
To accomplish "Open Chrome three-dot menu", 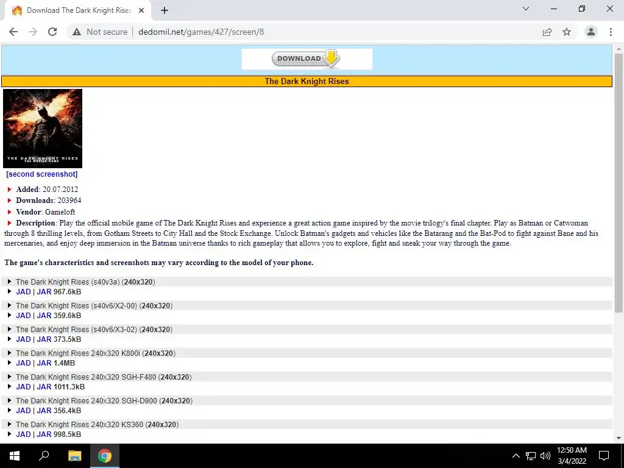I will pyautogui.click(x=611, y=32).
